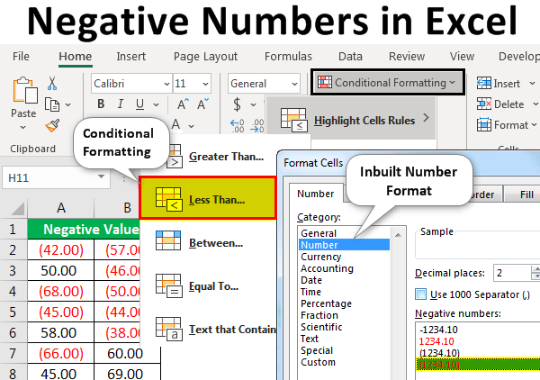Viewport: 540px width, 380px height.
Task: Click the Delete cells icon
Action: 484,104
